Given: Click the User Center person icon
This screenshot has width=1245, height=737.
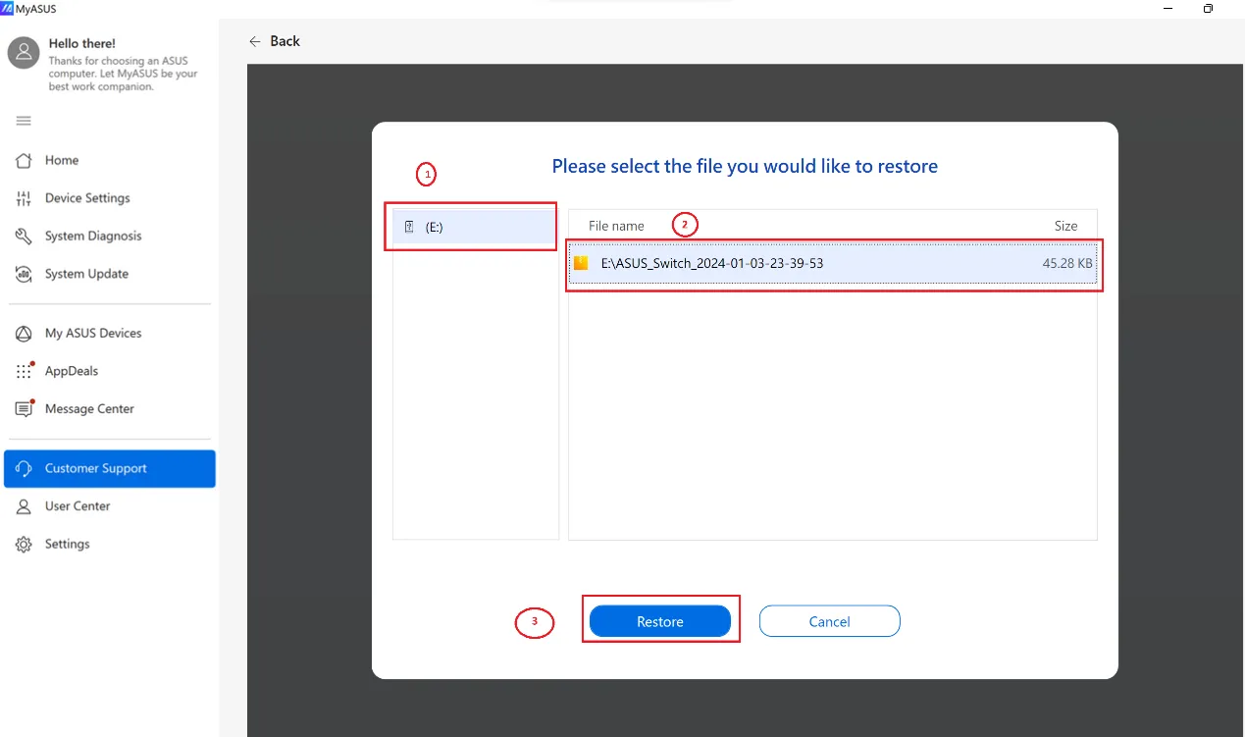Looking at the screenshot, I should 25,506.
